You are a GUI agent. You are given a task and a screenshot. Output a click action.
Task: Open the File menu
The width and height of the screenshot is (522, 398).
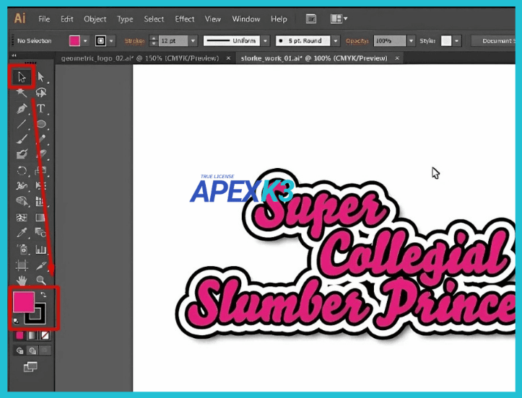(x=44, y=19)
